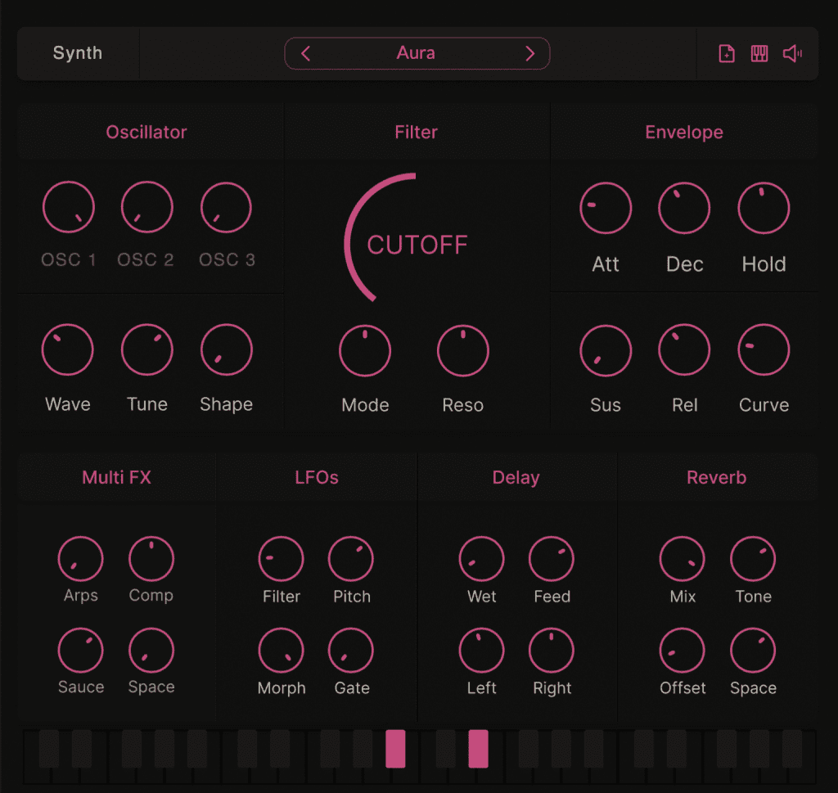Click the right chevron to load next preset
Screen dimensions: 838x793
point(529,53)
